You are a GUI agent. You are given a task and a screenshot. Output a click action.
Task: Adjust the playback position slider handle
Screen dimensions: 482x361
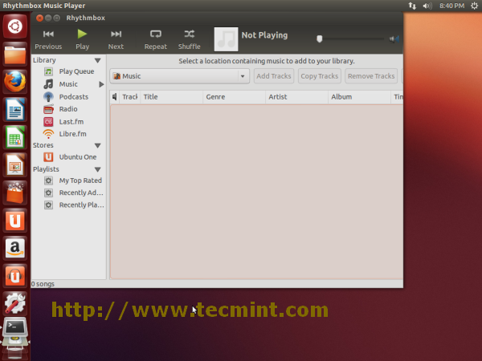[320, 39]
